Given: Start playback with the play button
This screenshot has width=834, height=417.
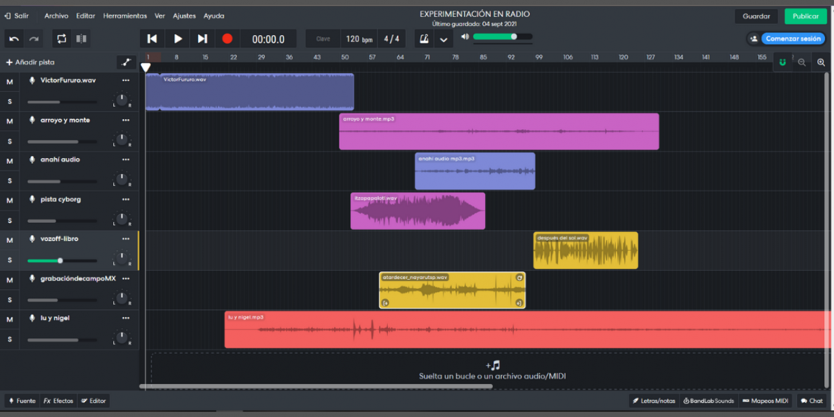Looking at the screenshot, I should 177,39.
